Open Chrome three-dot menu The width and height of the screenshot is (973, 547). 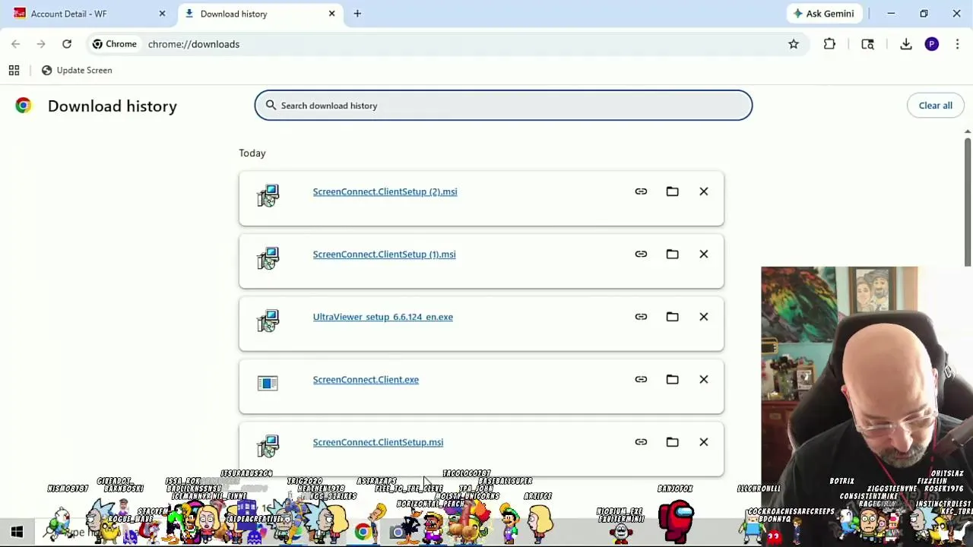(957, 44)
